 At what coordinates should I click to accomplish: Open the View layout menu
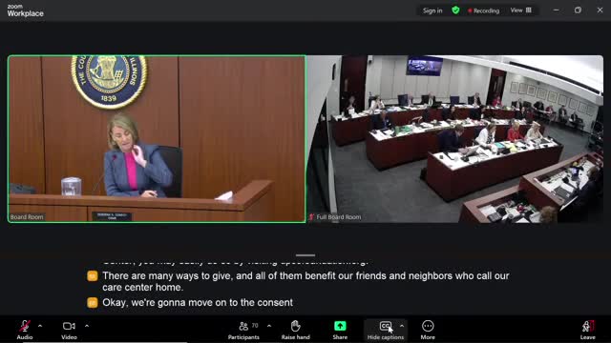521,10
